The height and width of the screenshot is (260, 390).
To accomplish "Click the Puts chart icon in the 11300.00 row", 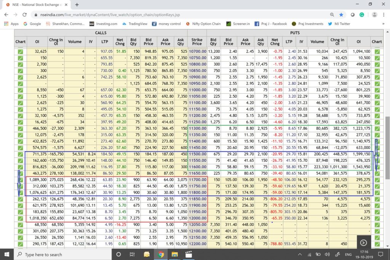I will tap(377, 129).
